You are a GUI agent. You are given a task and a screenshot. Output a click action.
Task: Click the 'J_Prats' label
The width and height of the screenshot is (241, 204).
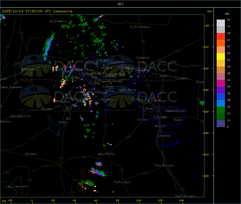click(x=148, y=109)
